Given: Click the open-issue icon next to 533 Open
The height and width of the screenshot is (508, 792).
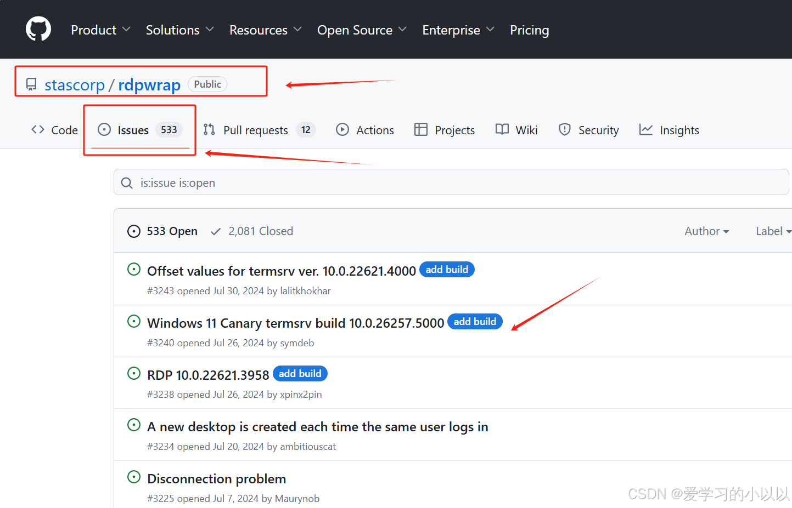Looking at the screenshot, I should (x=134, y=231).
